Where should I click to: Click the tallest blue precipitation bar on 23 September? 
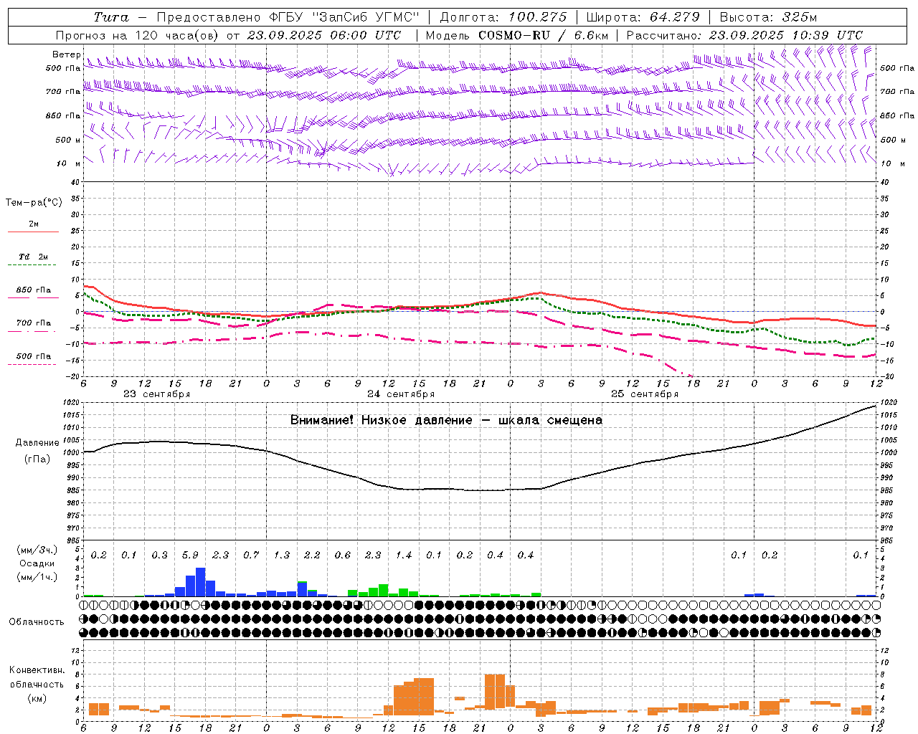coord(201,582)
